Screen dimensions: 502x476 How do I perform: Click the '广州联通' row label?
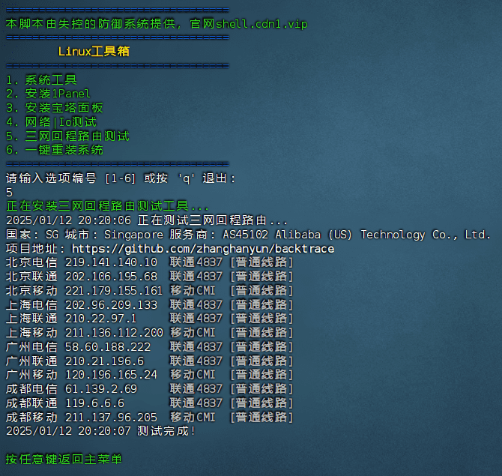coord(31,361)
